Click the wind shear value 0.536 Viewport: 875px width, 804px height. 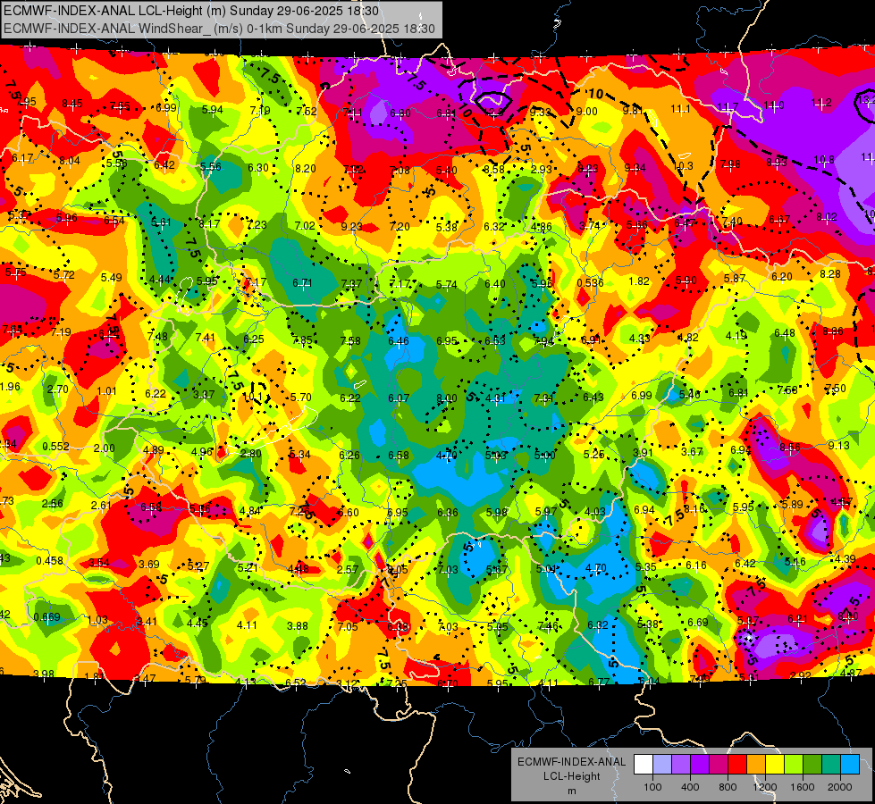(590, 283)
